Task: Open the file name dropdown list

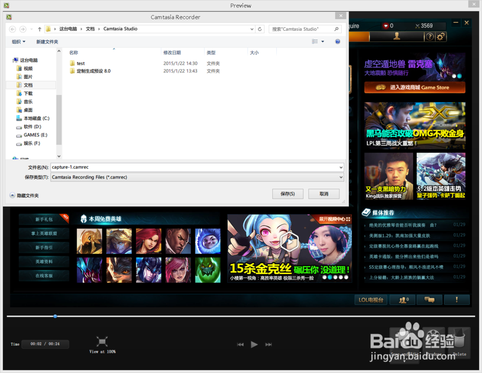Action: pos(341,167)
